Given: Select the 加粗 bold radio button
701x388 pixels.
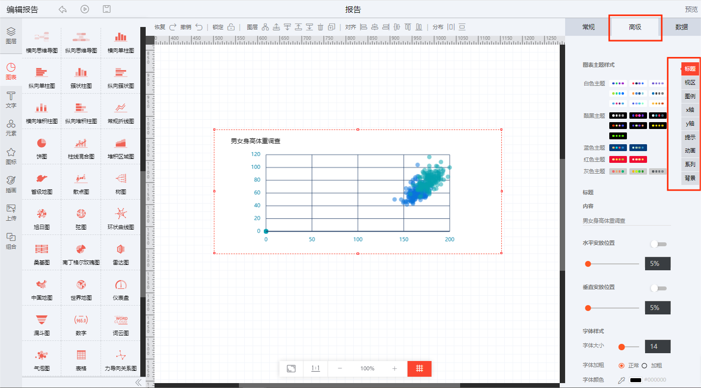Looking at the screenshot, I should click(x=645, y=365).
